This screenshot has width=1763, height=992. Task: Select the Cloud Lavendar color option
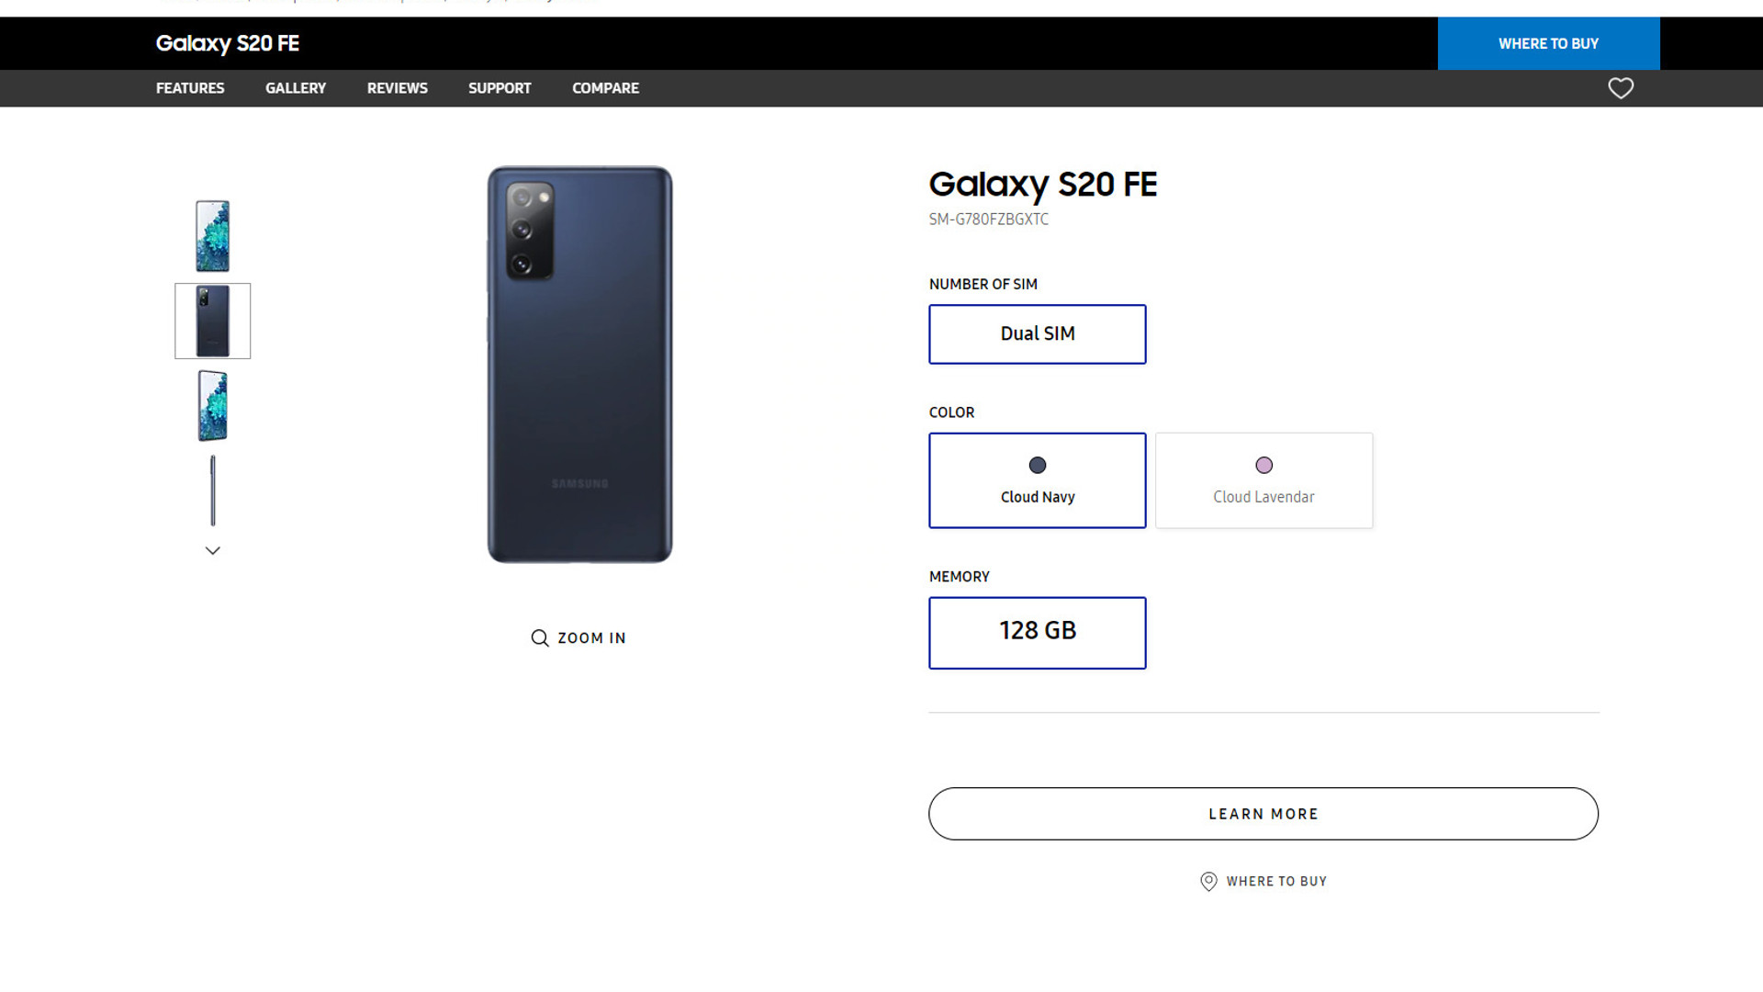coord(1264,479)
